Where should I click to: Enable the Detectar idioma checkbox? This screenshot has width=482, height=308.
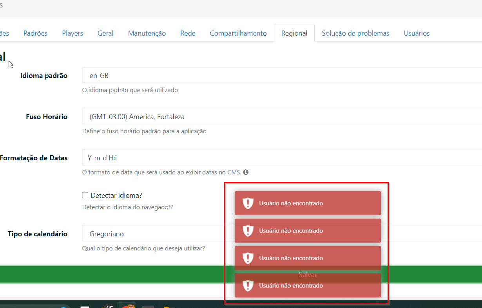pyautogui.click(x=85, y=195)
